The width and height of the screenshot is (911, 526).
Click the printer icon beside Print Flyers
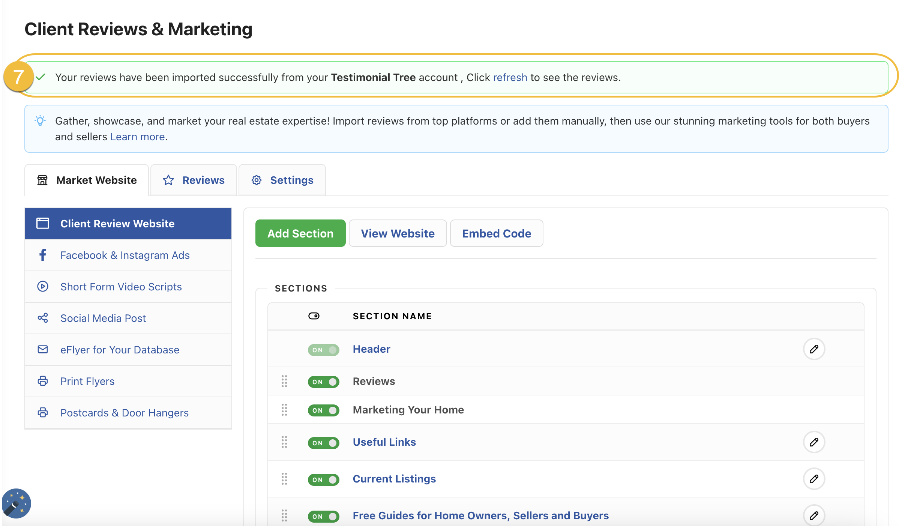pyautogui.click(x=42, y=381)
